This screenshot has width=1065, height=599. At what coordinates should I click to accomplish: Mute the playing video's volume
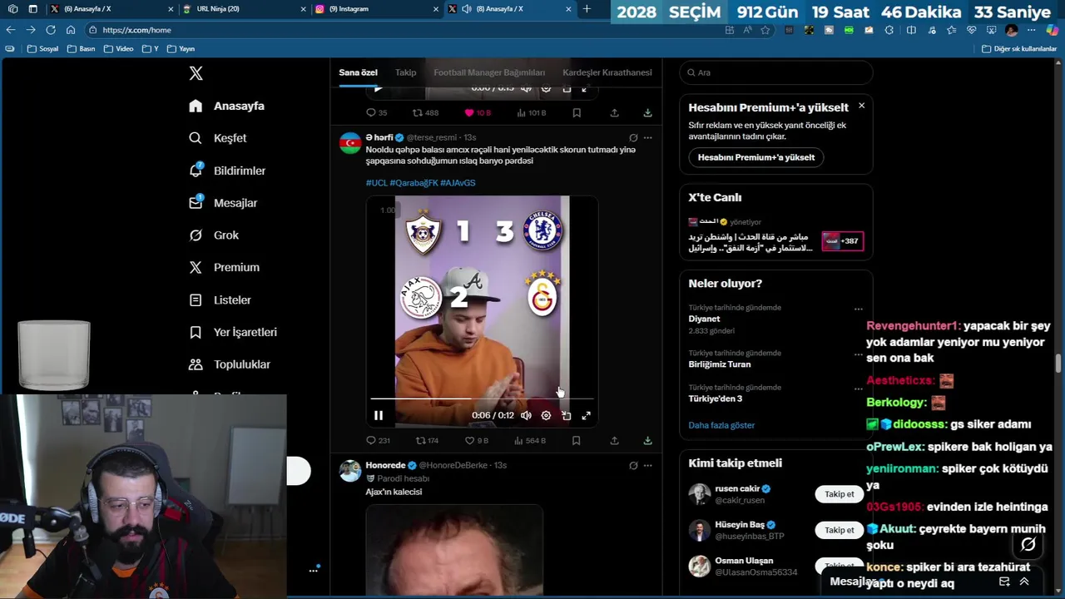pos(526,415)
